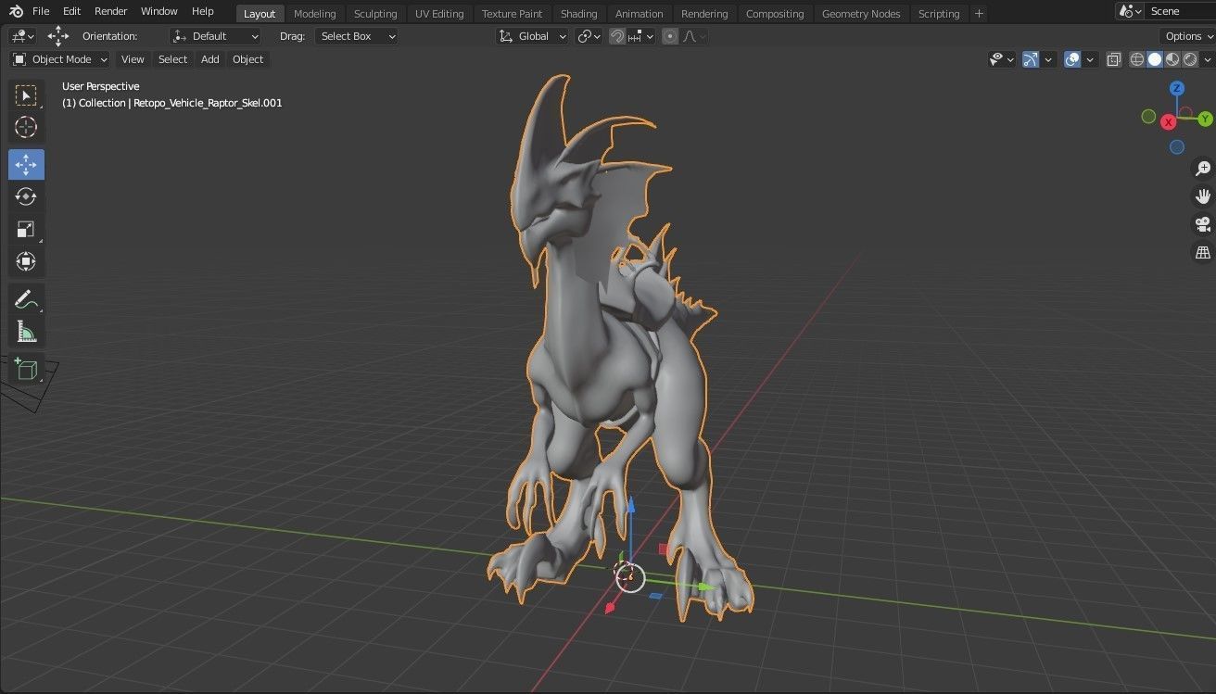Open the Drag Select Box dropdown
This screenshot has height=694, width=1216.
357,36
